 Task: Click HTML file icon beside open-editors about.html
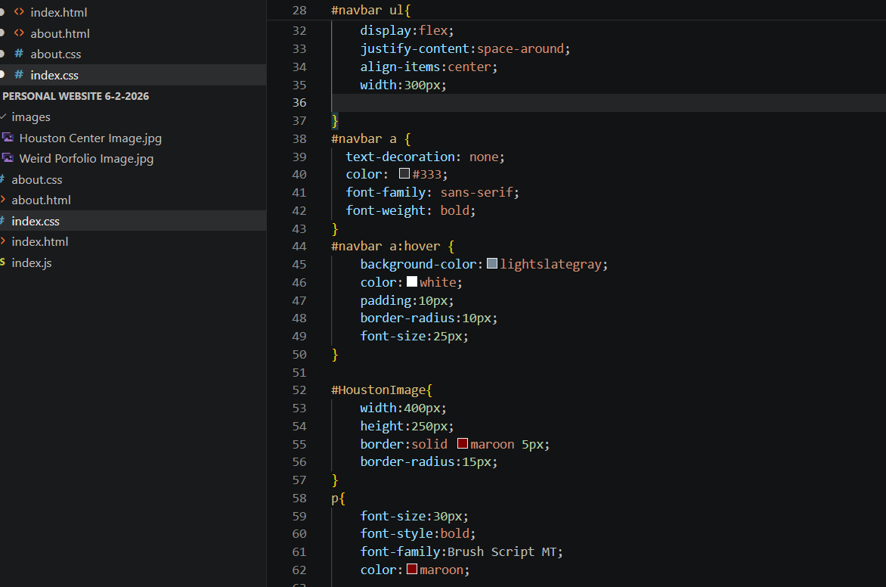(x=19, y=33)
